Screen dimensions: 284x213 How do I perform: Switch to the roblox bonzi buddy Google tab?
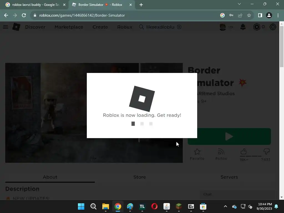point(35,5)
